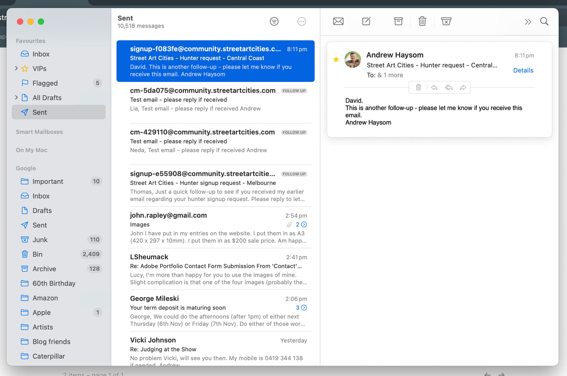Click the Details link
The height and width of the screenshot is (376, 567).
[x=523, y=70]
